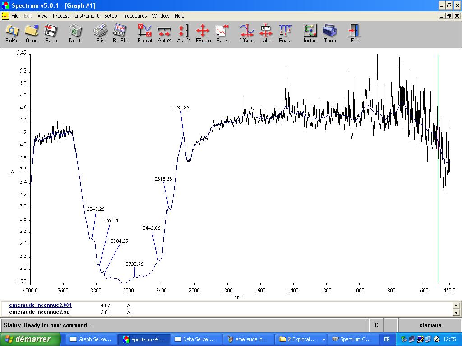Open the Process menu
Viewport: 462px width, 346px height.
pyautogui.click(x=61, y=16)
